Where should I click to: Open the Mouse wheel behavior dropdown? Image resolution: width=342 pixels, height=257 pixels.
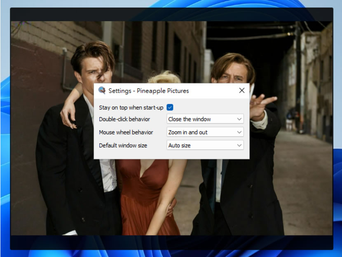[205, 132]
